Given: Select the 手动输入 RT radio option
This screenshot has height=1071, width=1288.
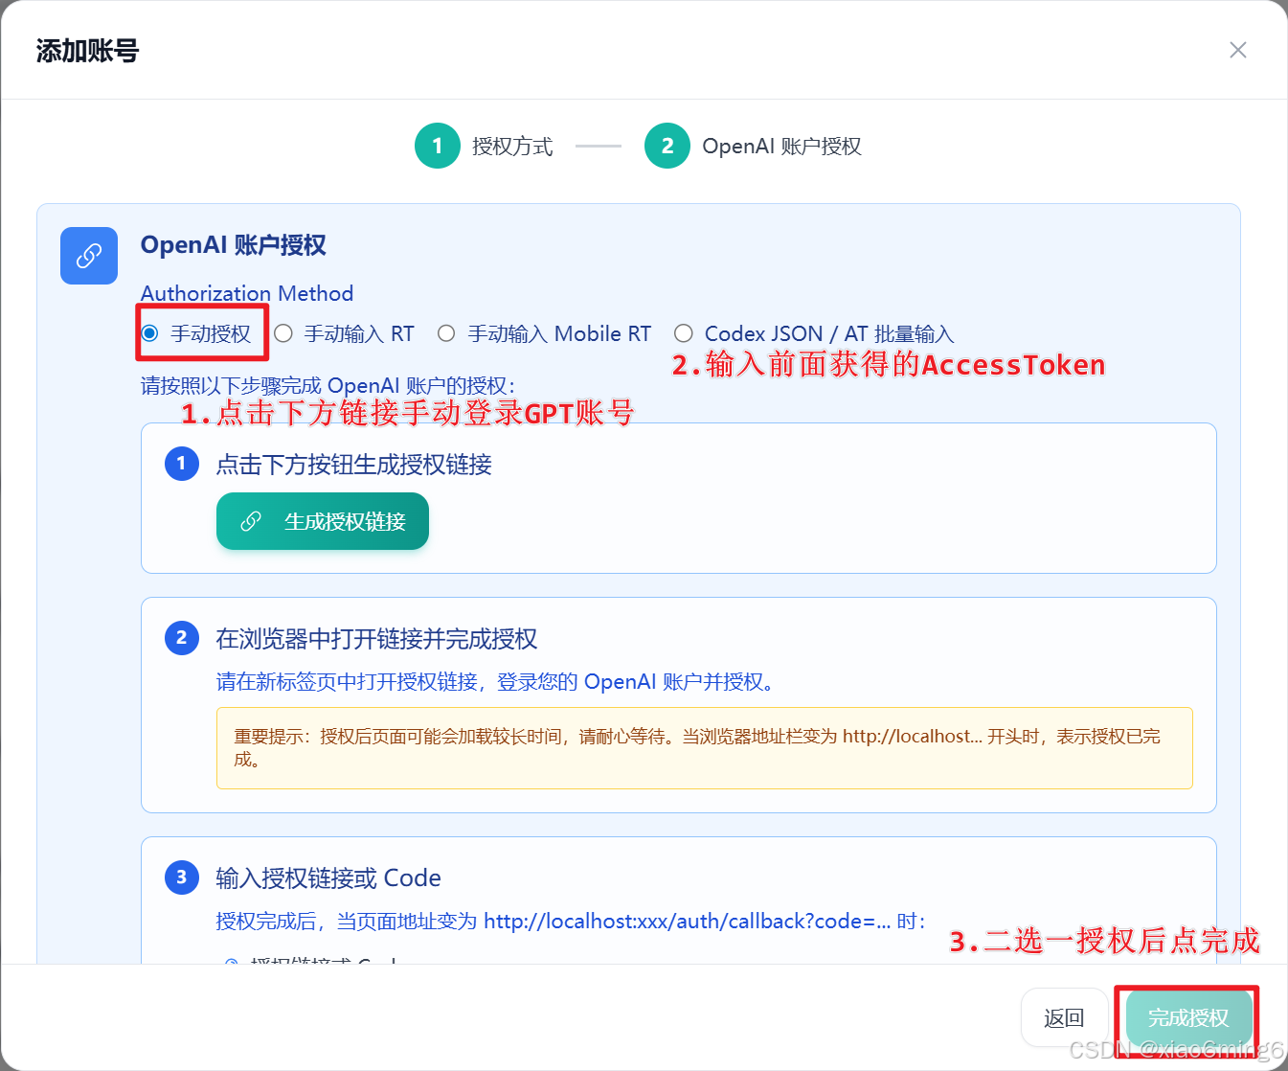Looking at the screenshot, I should [x=283, y=333].
